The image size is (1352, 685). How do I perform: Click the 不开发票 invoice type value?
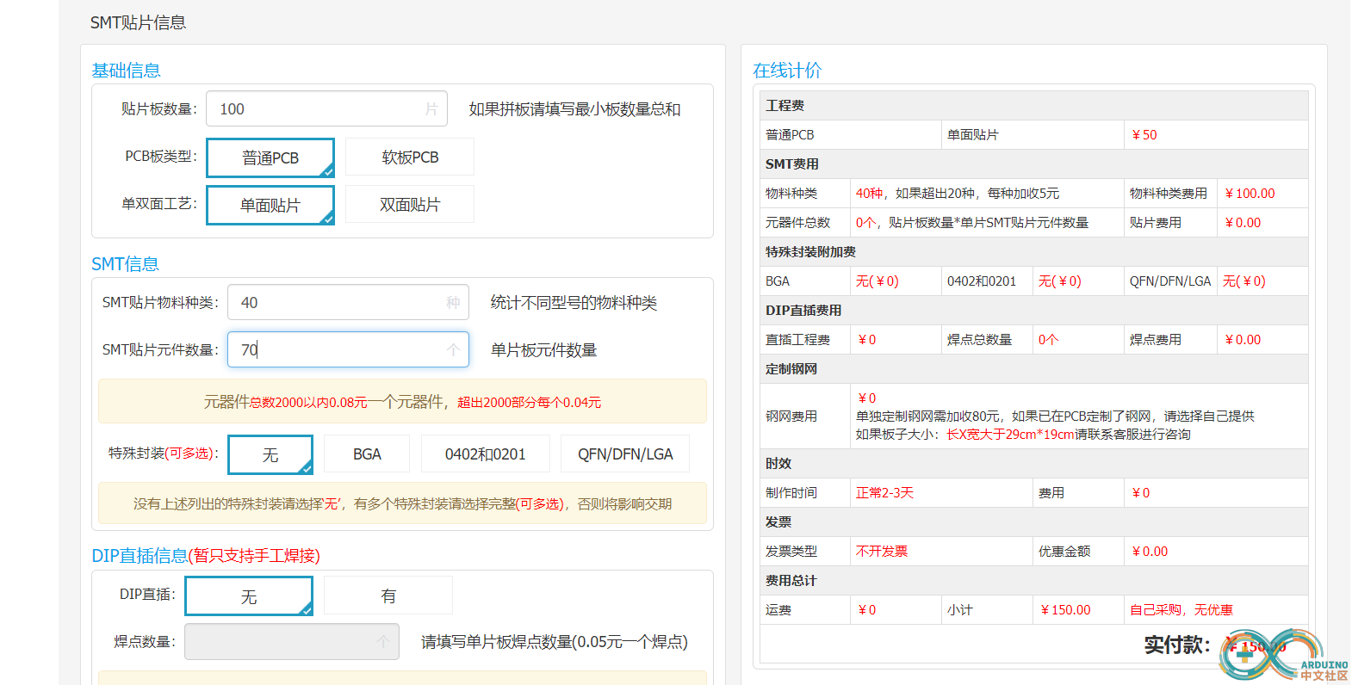(x=882, y=552)
